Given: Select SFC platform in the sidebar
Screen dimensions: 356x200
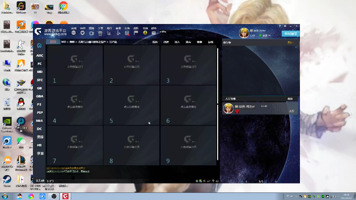Looking at the screenshot, I should pos(40,80).
